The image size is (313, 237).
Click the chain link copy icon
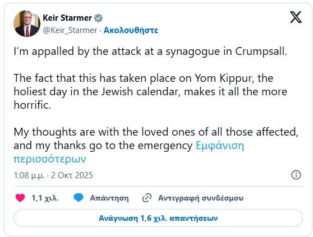[147, 198]
